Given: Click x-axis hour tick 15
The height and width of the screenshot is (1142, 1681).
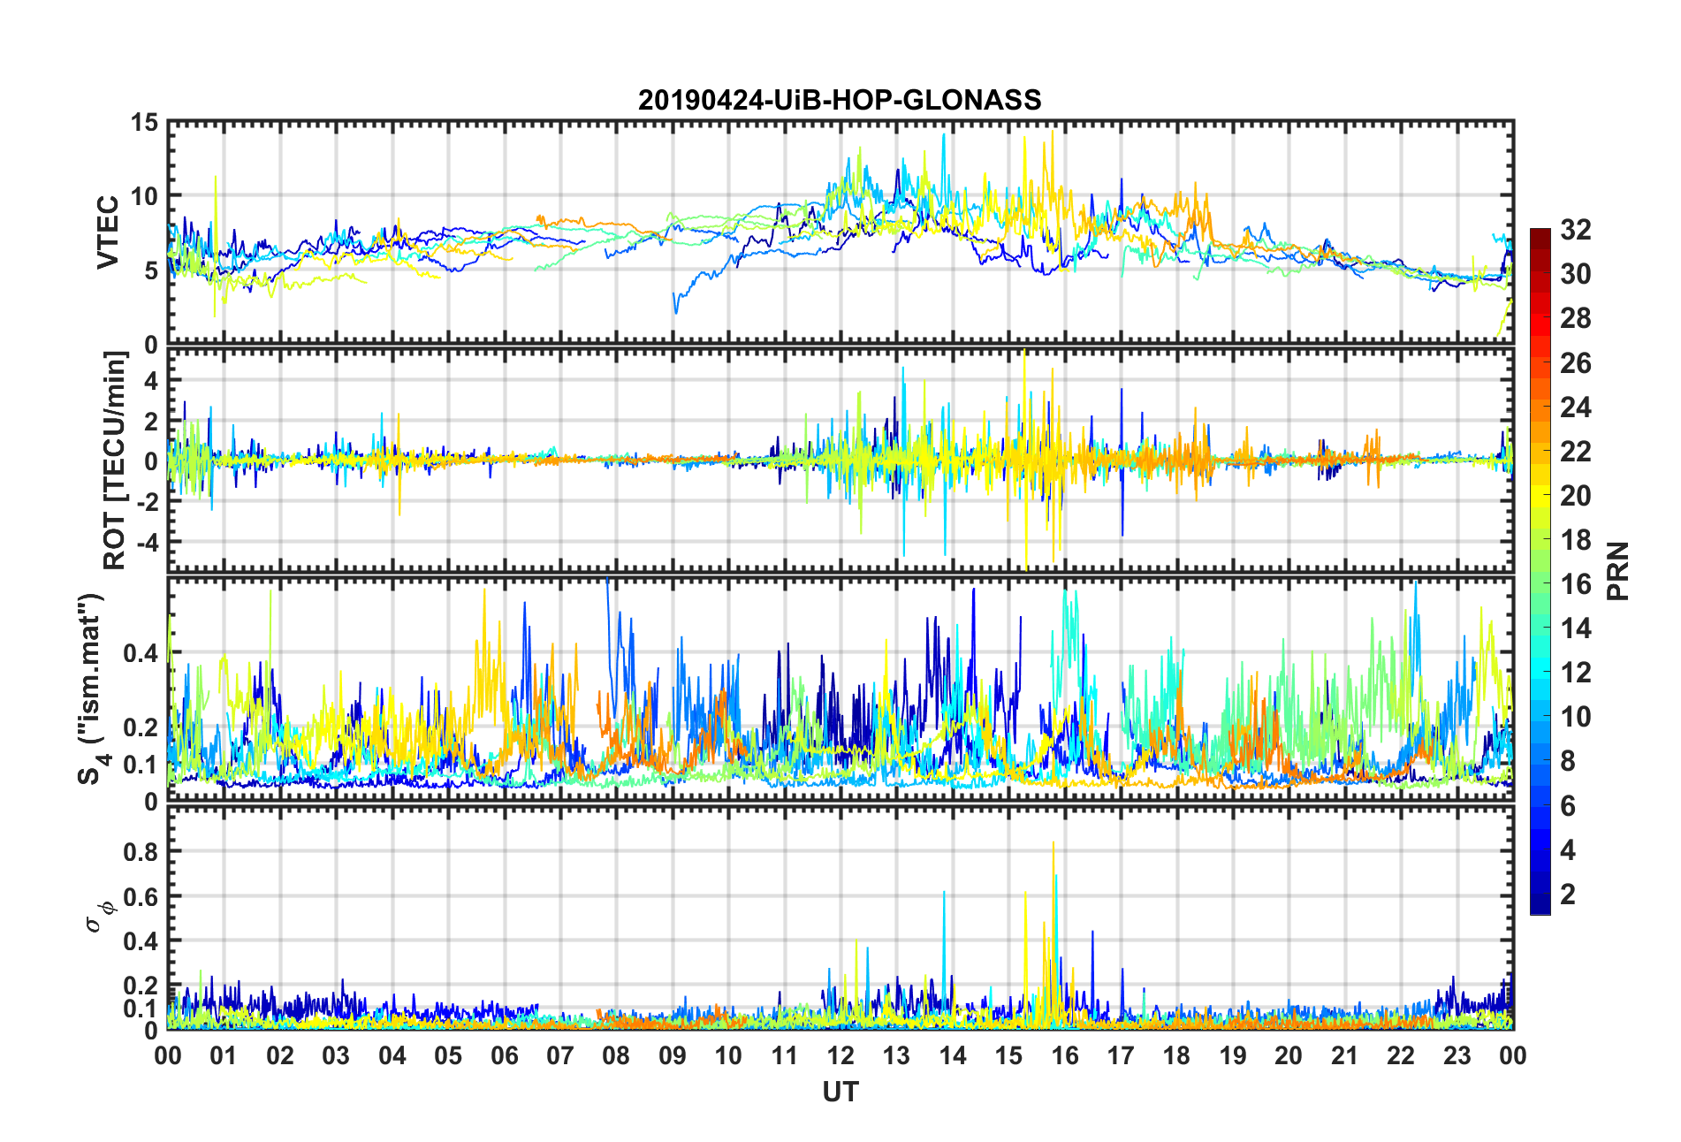Looking at the screenshot, I should pyautogui.click(x=1008, y=1055).
